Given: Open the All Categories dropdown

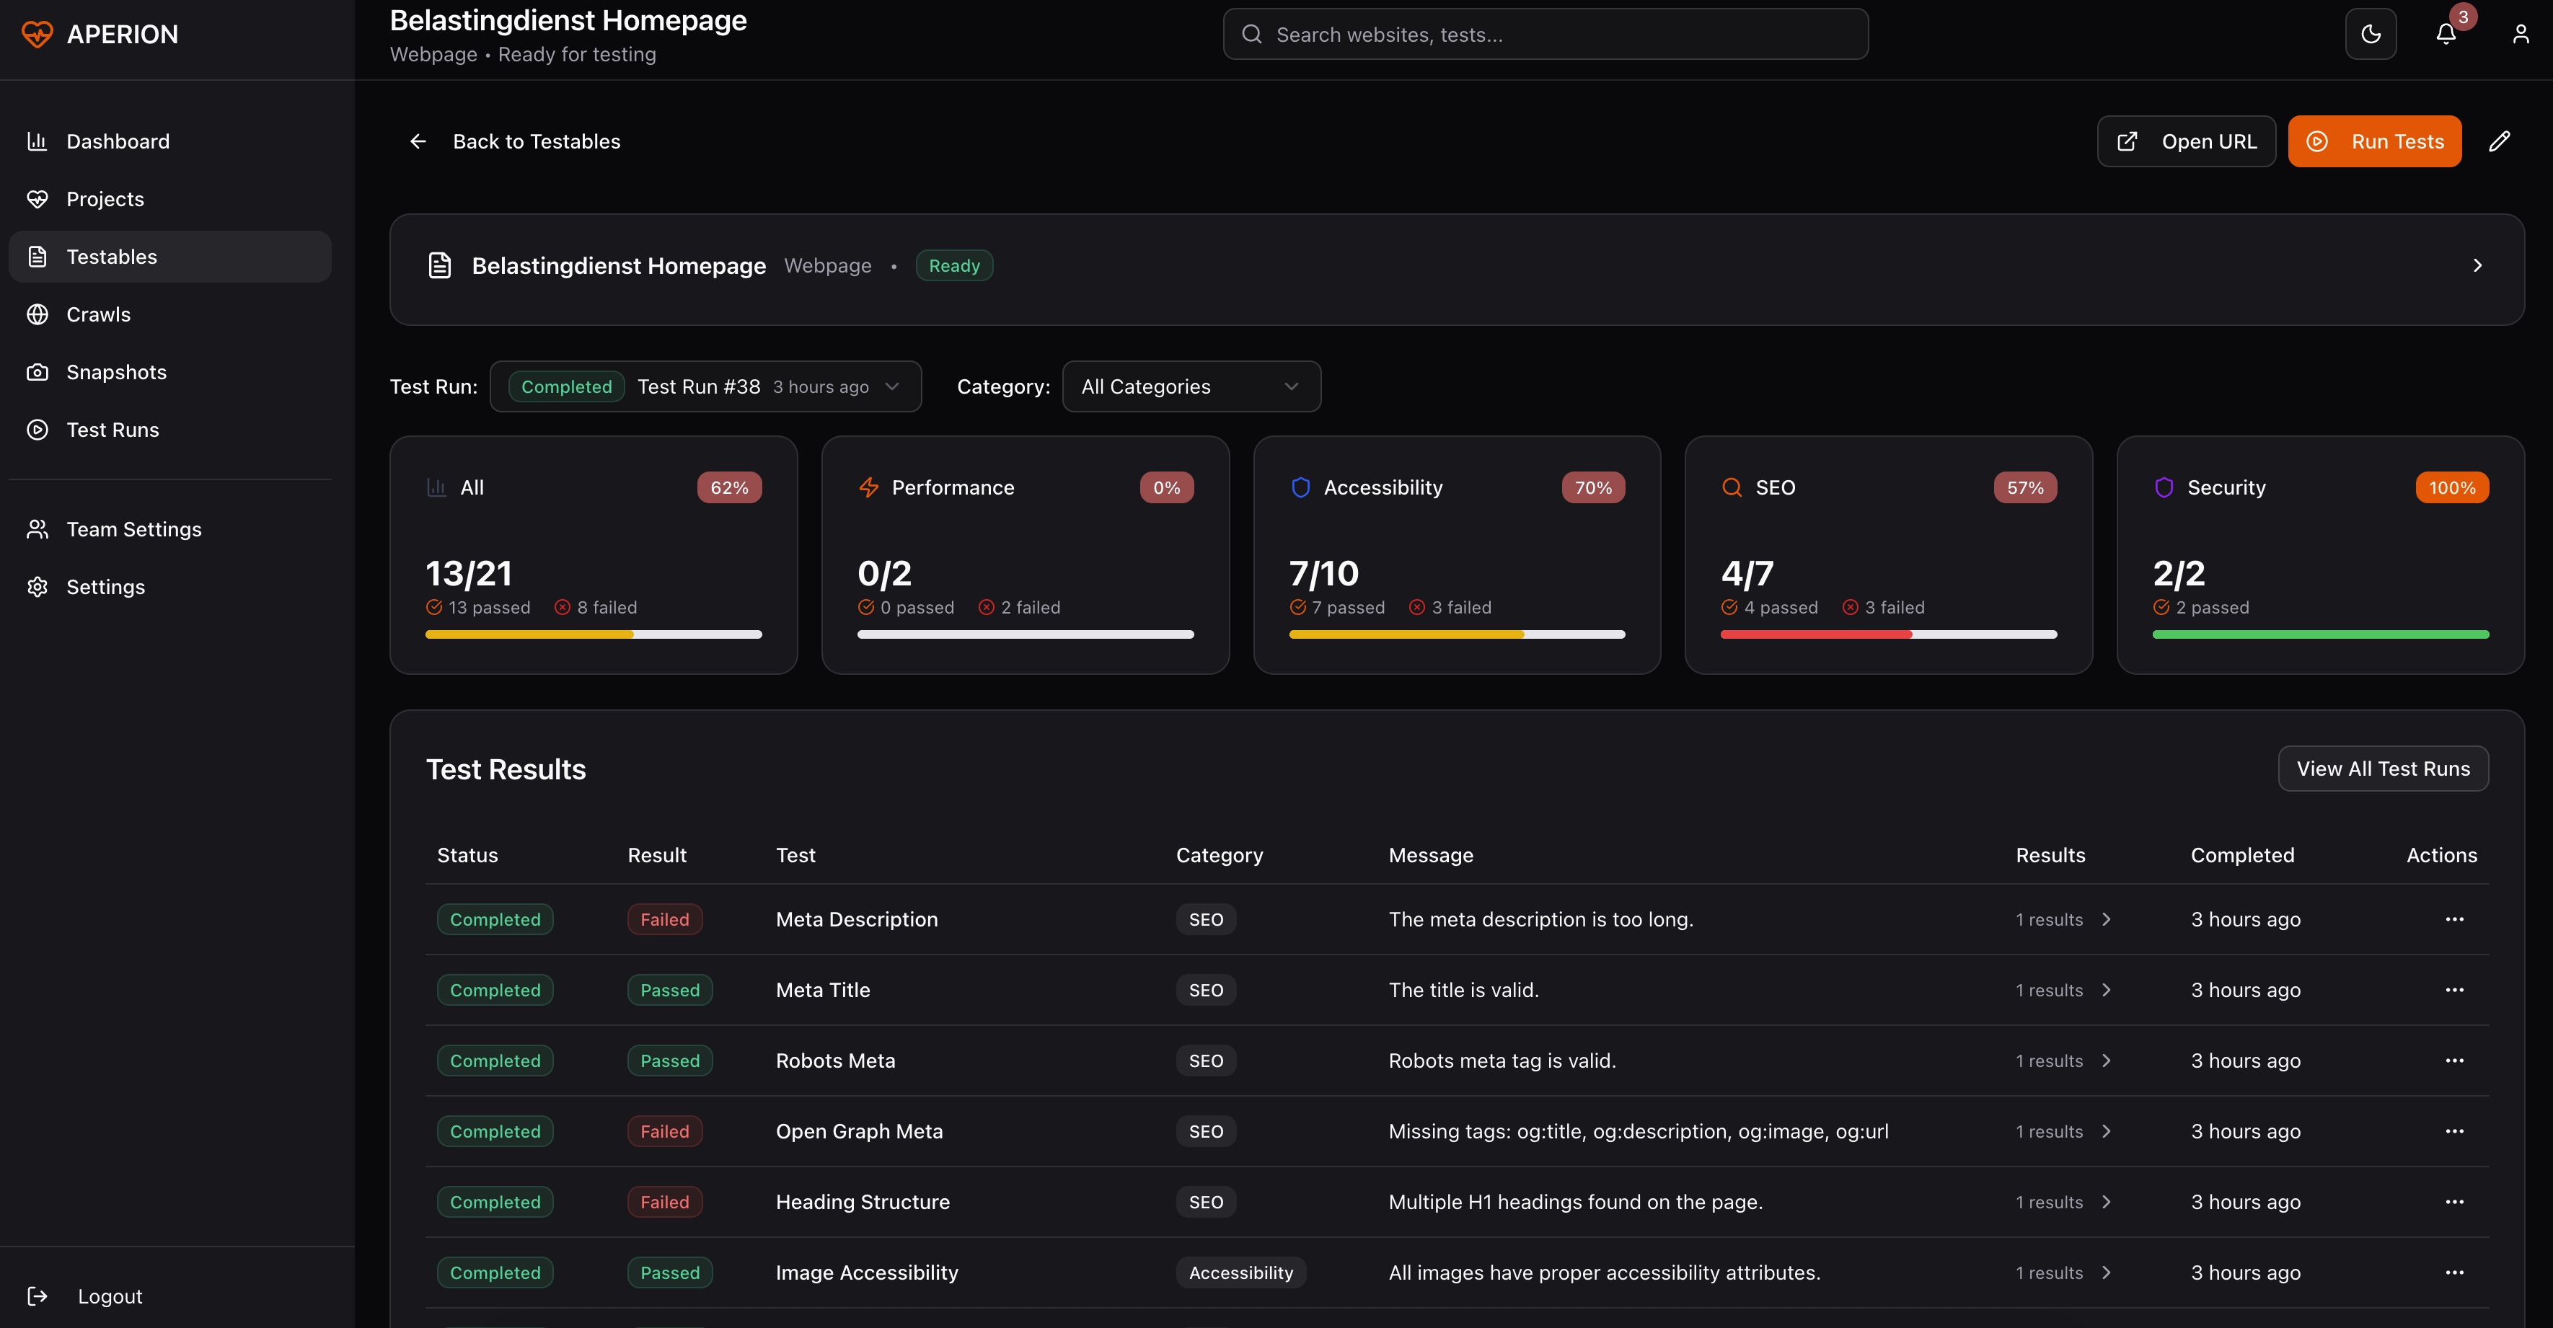Looking at the screenshot, I should [1190, 386].
